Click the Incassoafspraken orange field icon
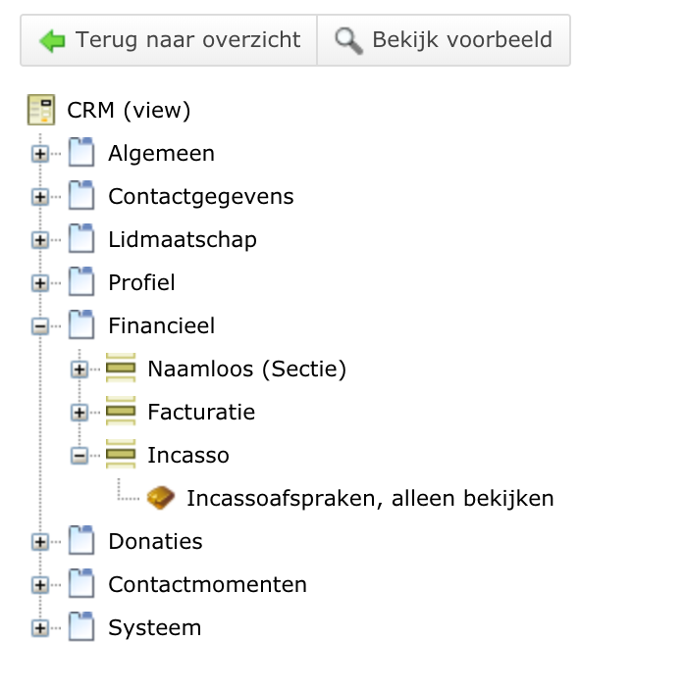 160,498
